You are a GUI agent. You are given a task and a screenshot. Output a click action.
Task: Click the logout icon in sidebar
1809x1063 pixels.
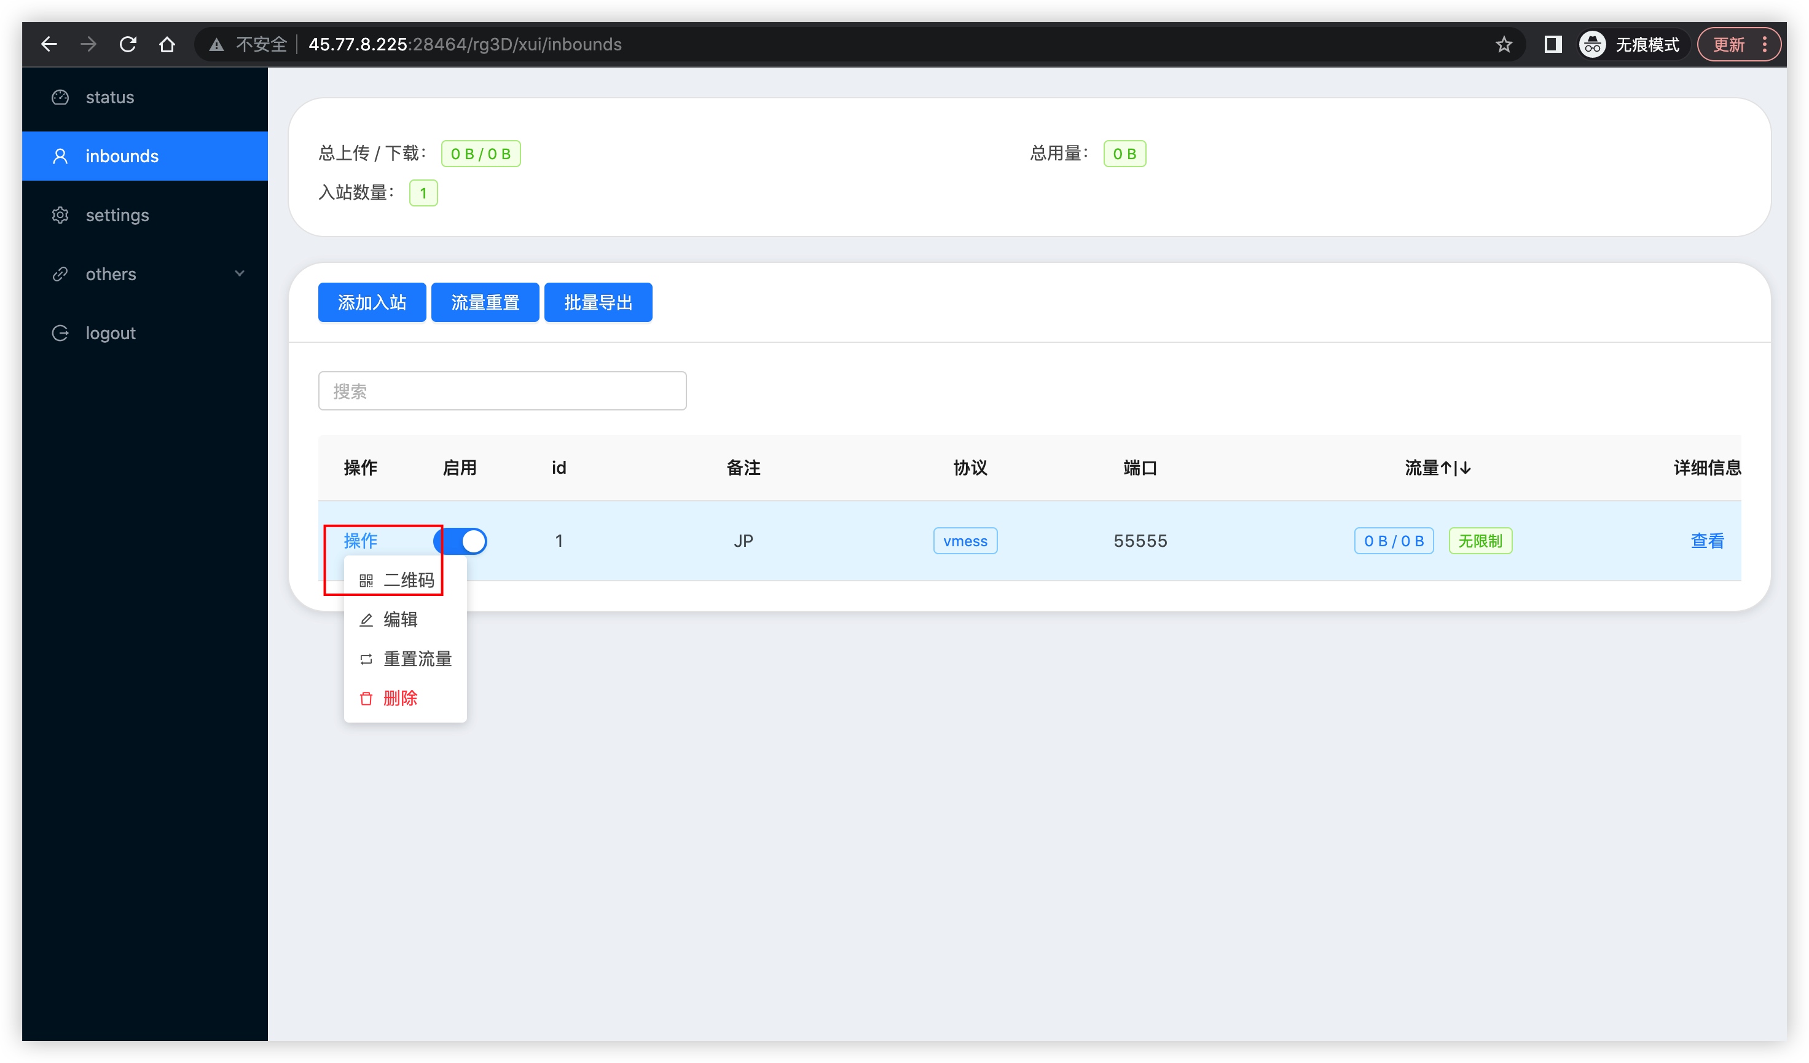60,333
